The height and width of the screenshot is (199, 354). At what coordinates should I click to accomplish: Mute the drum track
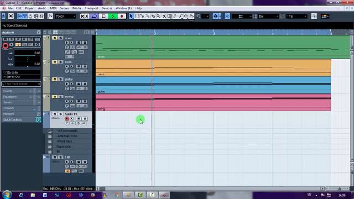click(55, 38)
